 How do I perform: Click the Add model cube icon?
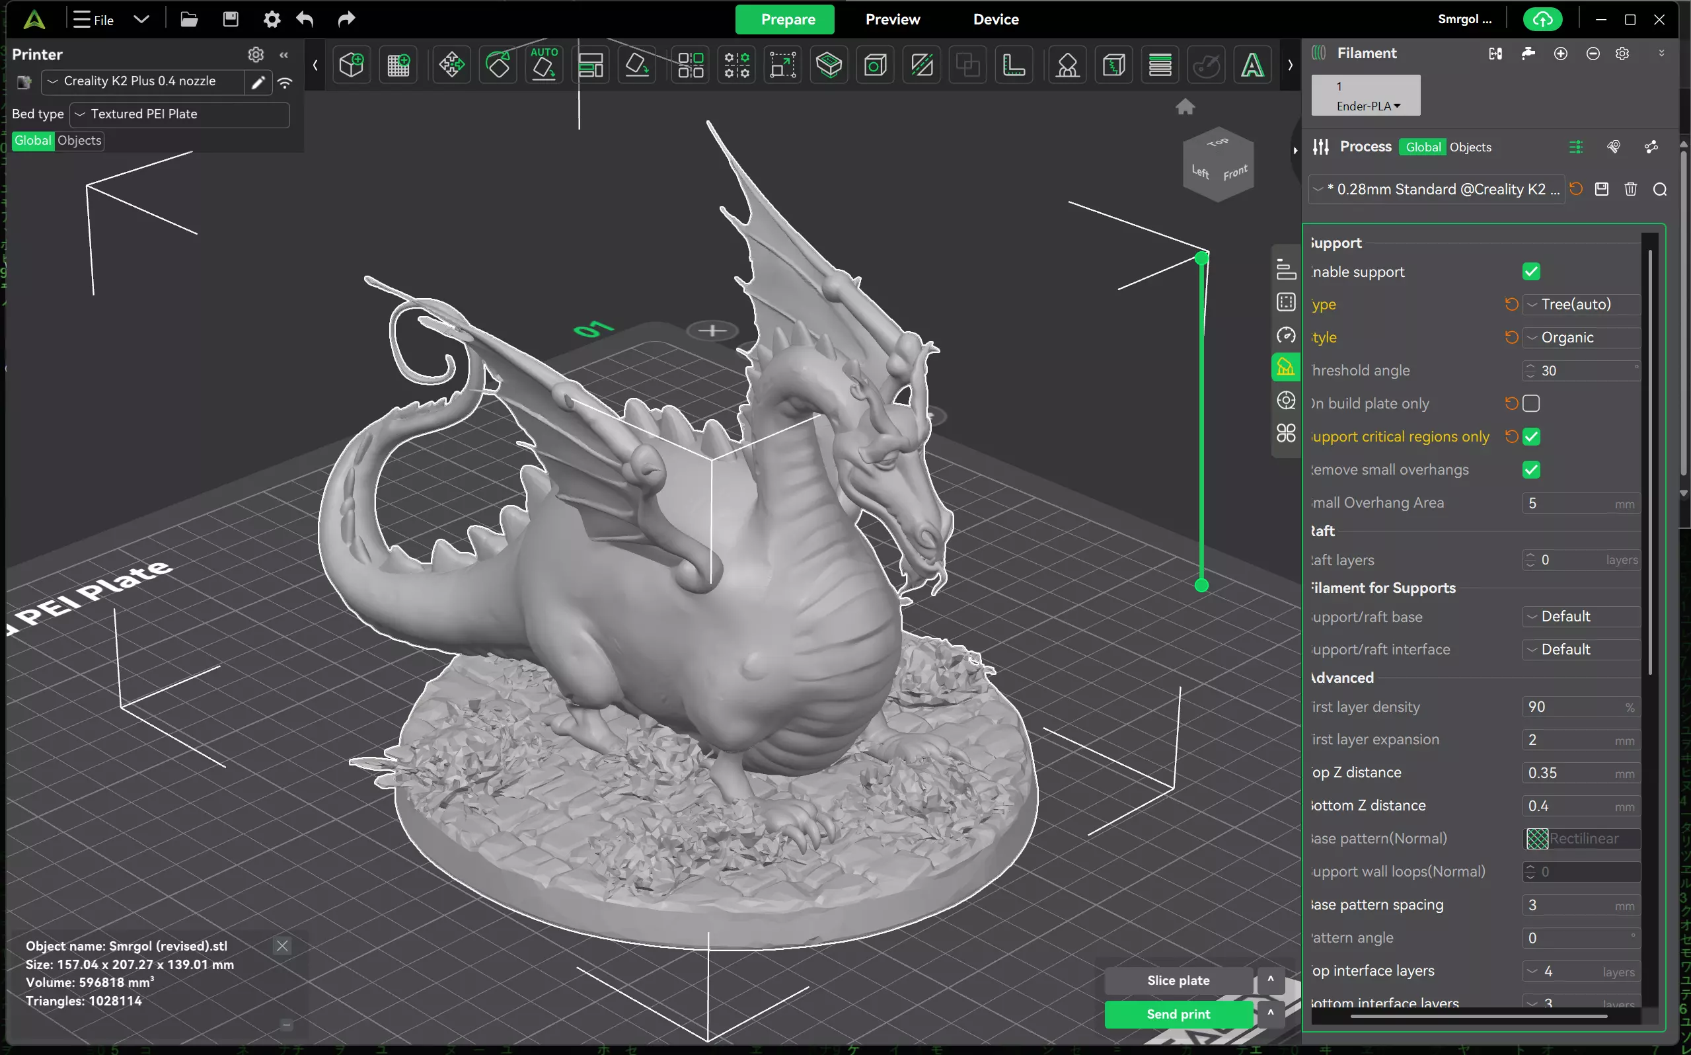(x=352, y=65)
